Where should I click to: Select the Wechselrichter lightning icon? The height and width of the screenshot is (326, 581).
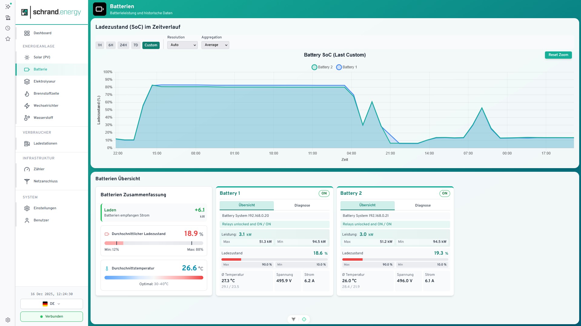27,106
